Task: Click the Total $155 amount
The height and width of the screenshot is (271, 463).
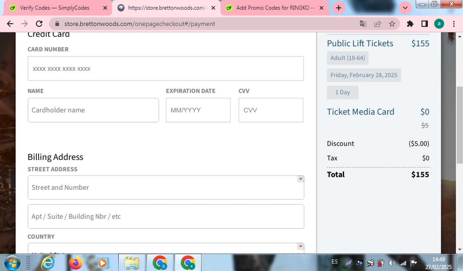Action: pyautogui.click(x=420, y=175)
